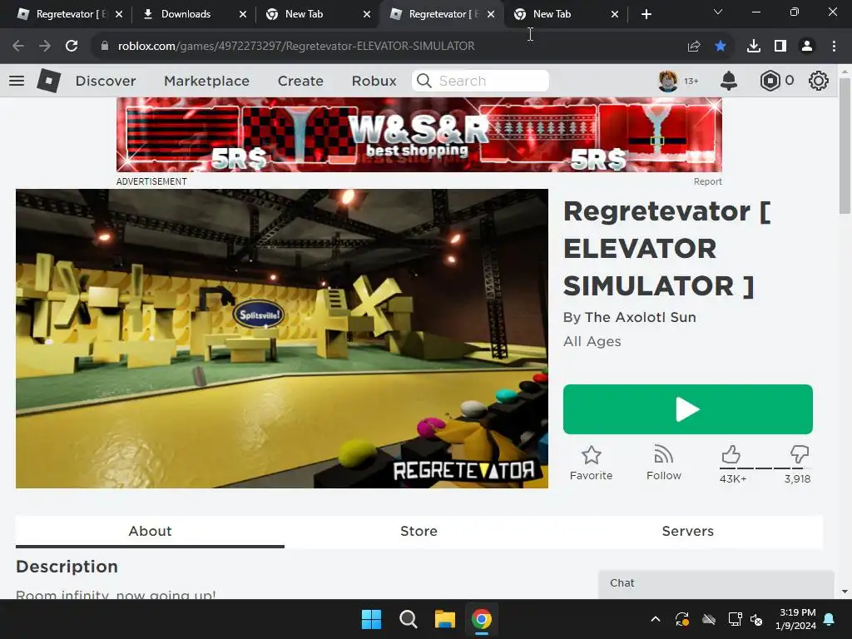Click the W&S&R shopping ad banner
This screenshot has width=852, height=639.
(419, 135)
